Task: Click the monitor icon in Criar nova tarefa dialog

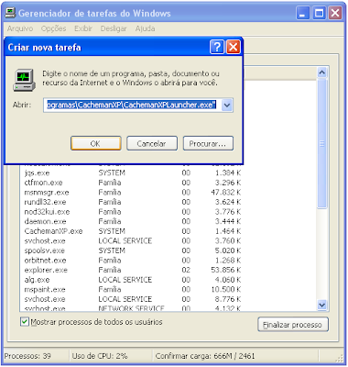Action: pos(25,80)
